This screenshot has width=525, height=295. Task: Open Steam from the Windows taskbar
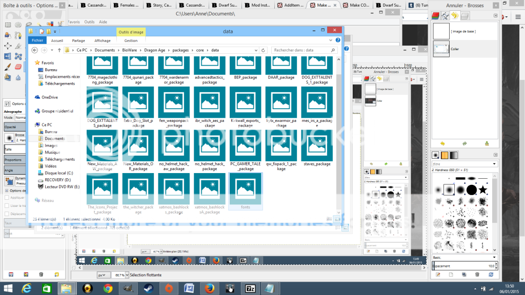(x=148, y=288)
